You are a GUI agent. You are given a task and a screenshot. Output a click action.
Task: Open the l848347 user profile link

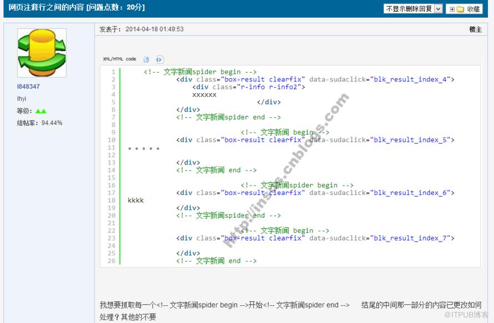(28, 86)
